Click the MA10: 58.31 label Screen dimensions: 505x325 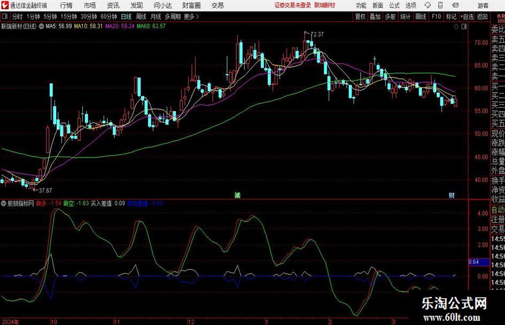point(89,26)
